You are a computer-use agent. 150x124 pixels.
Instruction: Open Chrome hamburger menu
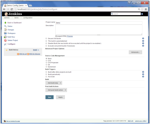146,9
